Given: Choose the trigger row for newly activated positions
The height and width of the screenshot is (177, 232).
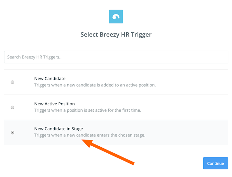Looking at the screenshot, I should point(116,107).
